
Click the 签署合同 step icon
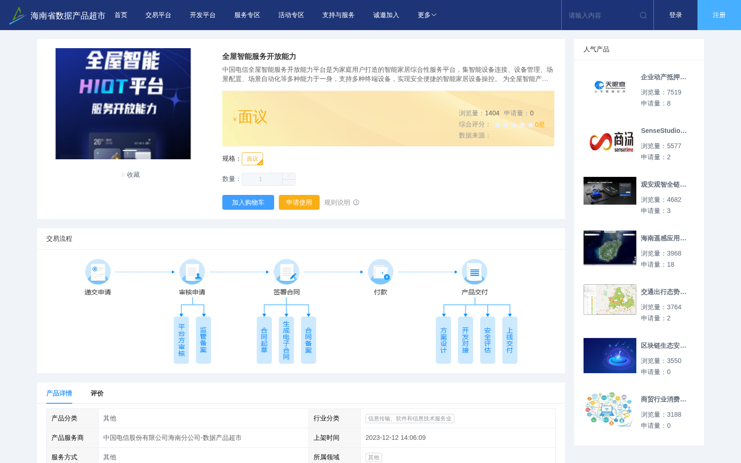click(x=286, y=272)
